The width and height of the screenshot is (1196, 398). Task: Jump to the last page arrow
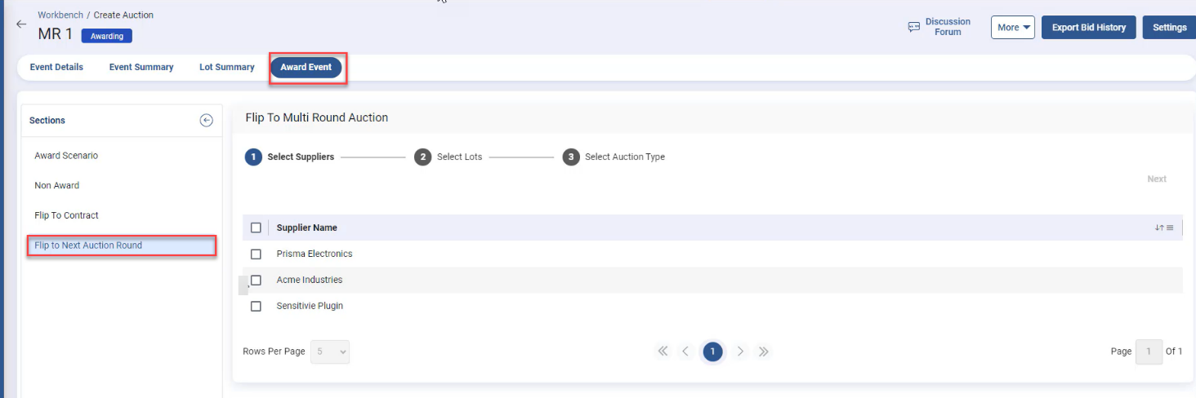pos(764,352)
